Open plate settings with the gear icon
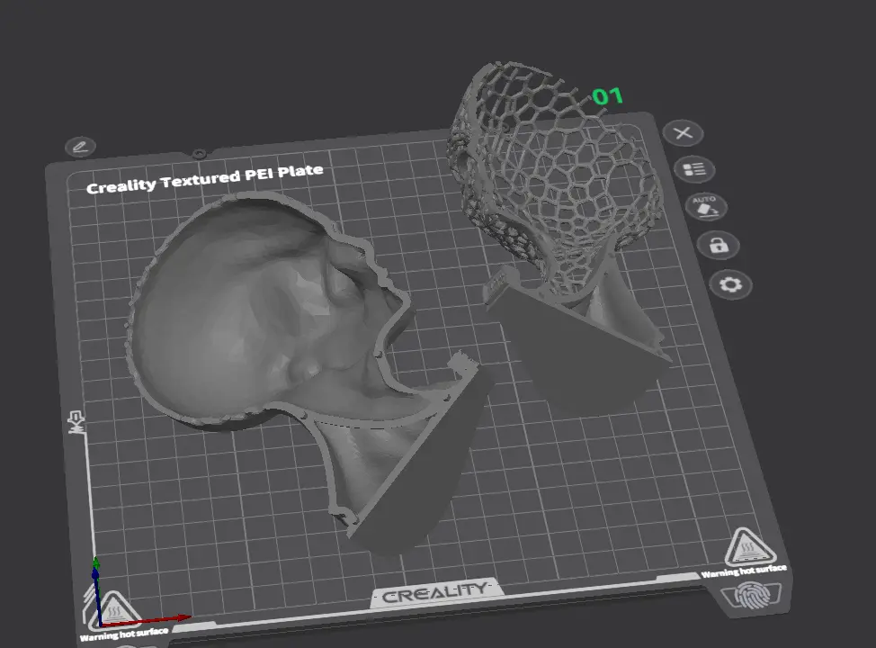876x648 pixels. [x=730, y=285]
